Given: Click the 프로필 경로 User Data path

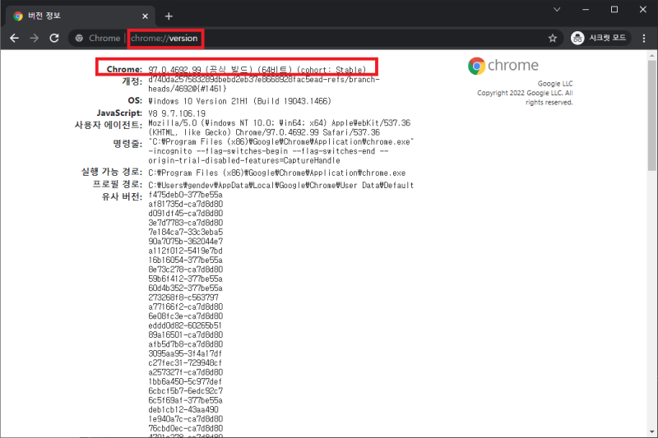Looking at the screenshot, I should (280, 185).
